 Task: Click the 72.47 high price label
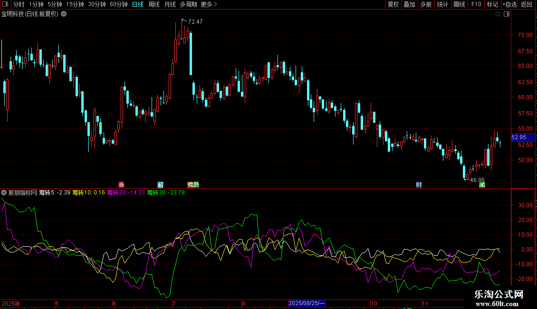pos(195,21)
